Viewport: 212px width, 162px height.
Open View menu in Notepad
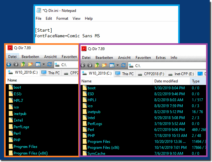click(76, 18)
